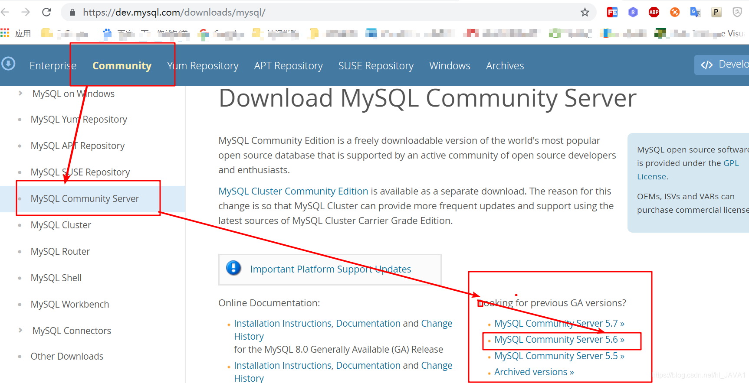Open the orange circular browser extension
This screenshot has width=749, height=383.
675,12
